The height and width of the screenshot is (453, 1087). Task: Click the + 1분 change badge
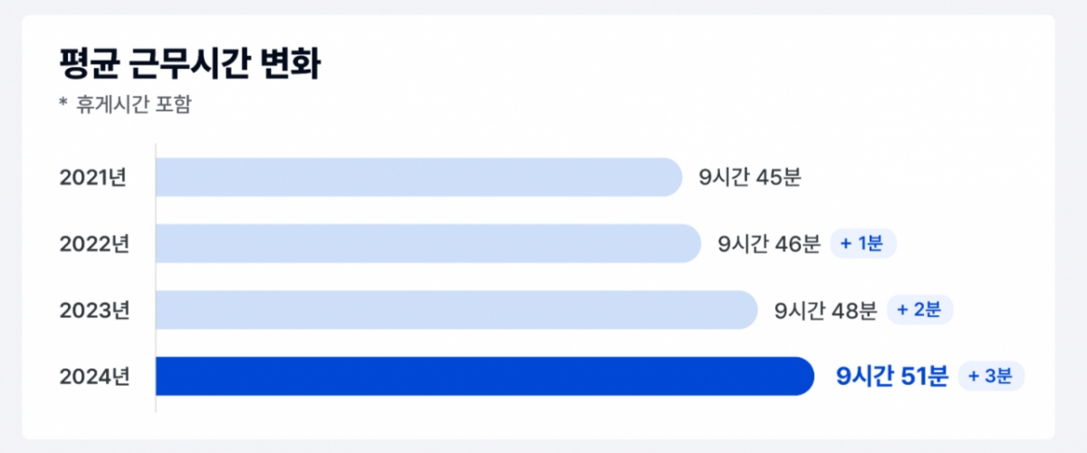click(863, 244)
